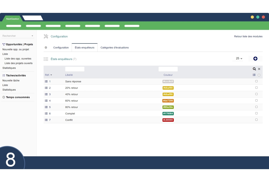Toggle the select-all checkbox in header
269x182 pixels.
(x=259, y=75)
